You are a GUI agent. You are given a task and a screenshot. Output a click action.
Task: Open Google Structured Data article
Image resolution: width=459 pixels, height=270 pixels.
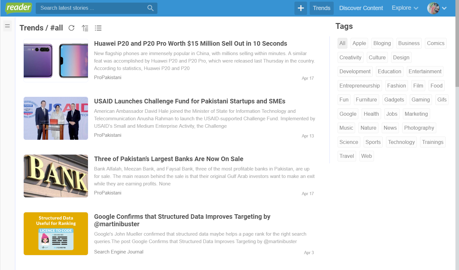[x=182, y=220]
